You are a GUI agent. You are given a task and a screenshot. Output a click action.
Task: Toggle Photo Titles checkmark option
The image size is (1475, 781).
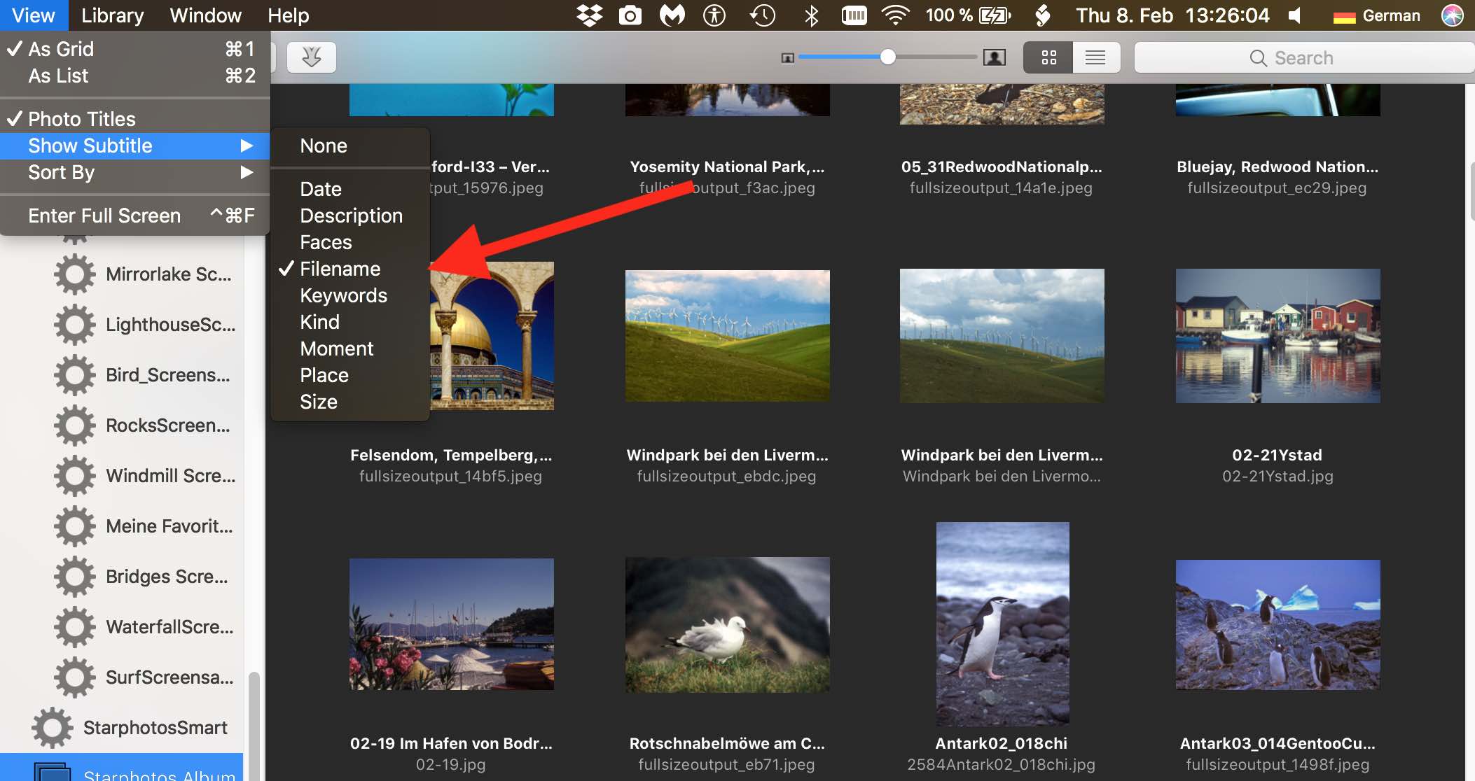[x=82, y=119]
